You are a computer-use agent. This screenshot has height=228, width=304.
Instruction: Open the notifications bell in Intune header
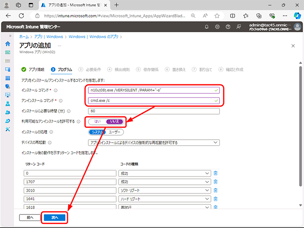tap(207, 27)
